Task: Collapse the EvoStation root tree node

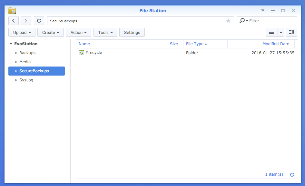Action: pos(11,44)
